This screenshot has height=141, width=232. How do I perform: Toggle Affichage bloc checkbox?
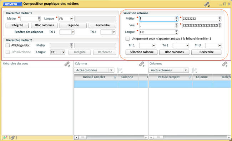pyautogui.click(x=7, y=45)
